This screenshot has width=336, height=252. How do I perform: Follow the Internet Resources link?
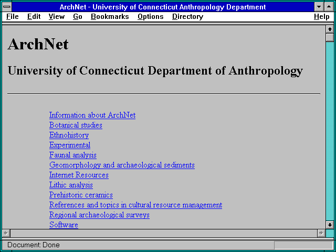click(79, 175)
